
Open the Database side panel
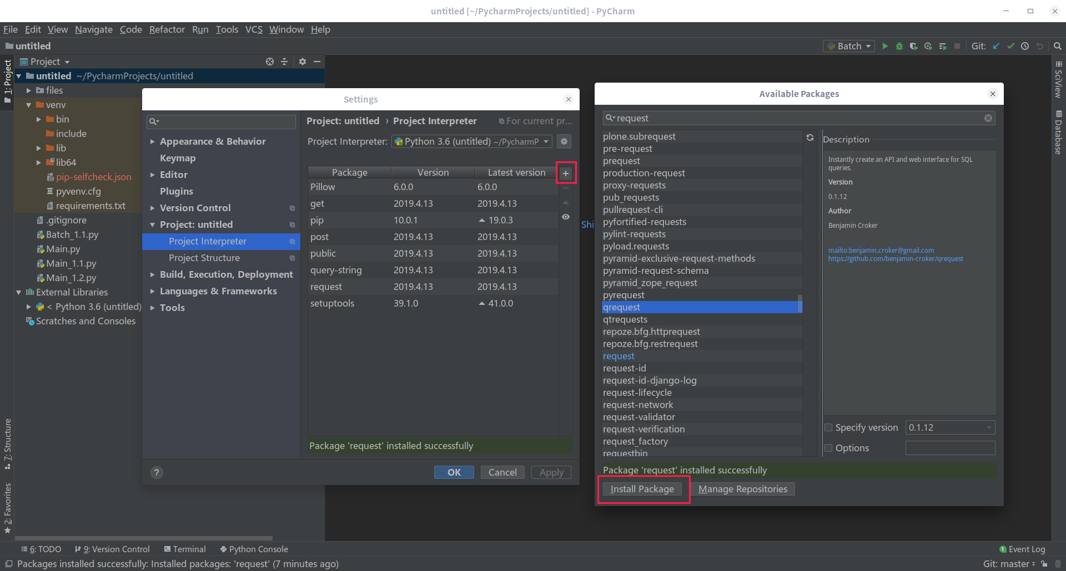tap(1059, 132)
